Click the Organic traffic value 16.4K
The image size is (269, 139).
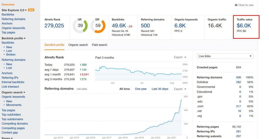click(215, 26)
